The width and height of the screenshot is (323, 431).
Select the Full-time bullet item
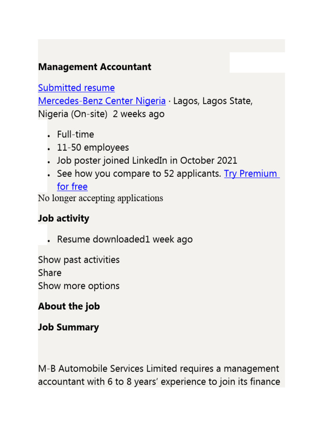76,135
